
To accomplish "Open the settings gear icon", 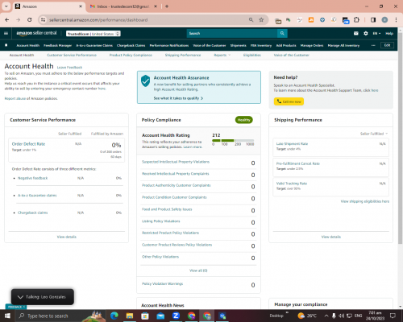I will click(365, 33).
